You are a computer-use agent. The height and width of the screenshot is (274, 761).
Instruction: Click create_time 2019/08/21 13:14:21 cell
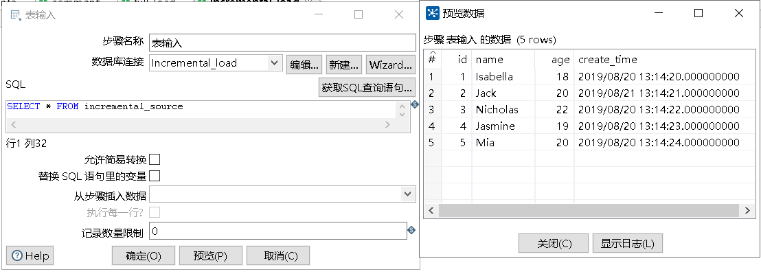(x=664, y=93)
